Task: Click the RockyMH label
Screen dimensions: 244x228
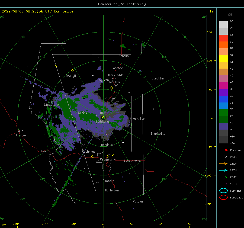Action: (x=72, y=76)
